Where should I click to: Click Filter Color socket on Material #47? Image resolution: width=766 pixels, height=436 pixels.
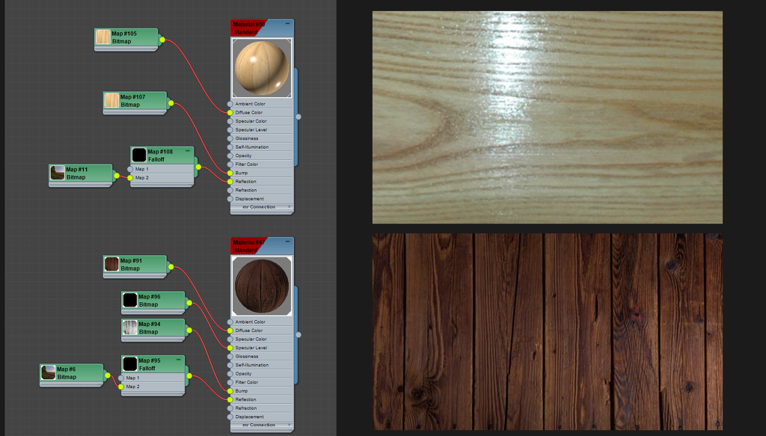[230, 382]
